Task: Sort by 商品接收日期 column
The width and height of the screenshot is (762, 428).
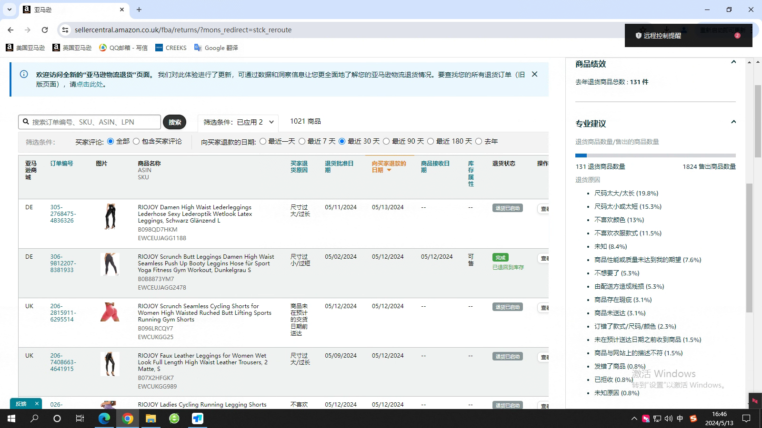Action: click(435, 166)
